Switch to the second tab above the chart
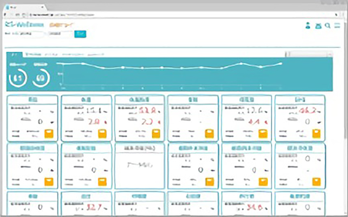 coord(33,54)
